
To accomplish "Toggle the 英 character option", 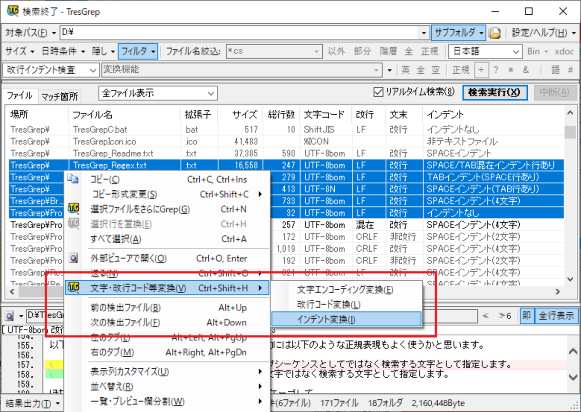I will tap(405, 70).
